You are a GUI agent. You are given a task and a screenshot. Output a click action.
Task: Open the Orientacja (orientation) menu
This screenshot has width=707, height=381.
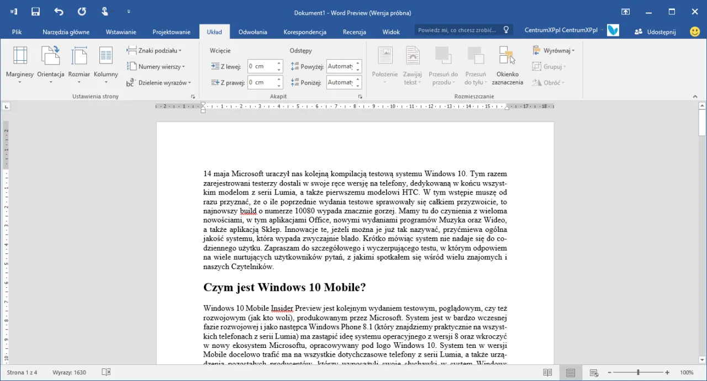pyautogui.click(x=51, y=65)
